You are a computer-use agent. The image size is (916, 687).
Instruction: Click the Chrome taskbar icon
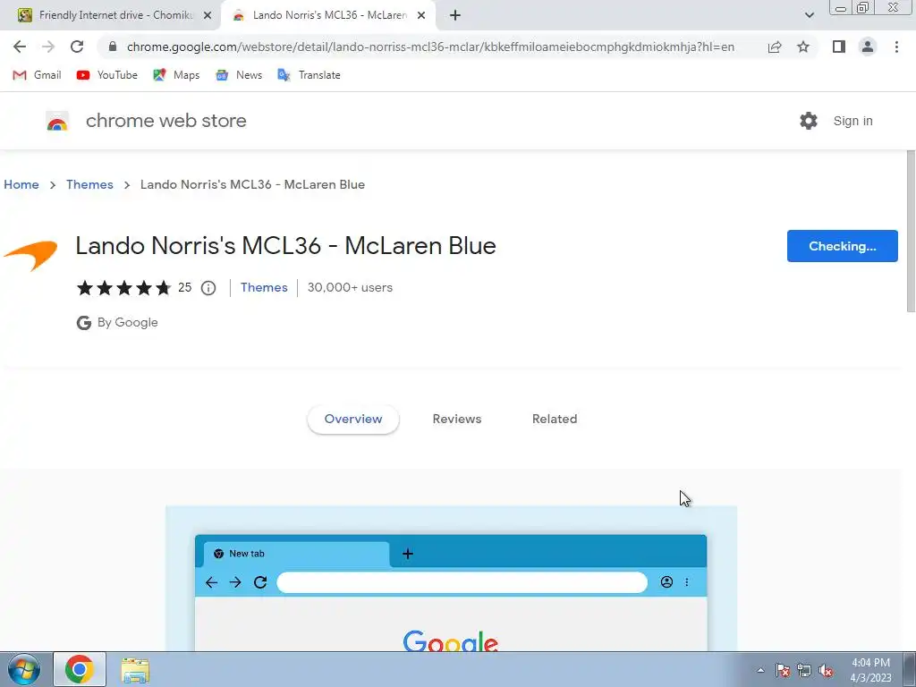tap(80, 669)
